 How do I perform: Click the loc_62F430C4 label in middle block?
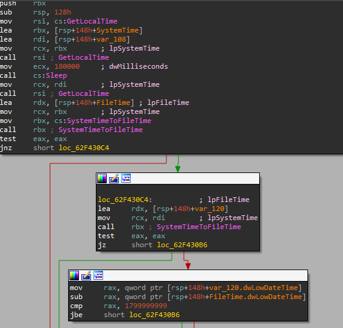pos(125,200)
